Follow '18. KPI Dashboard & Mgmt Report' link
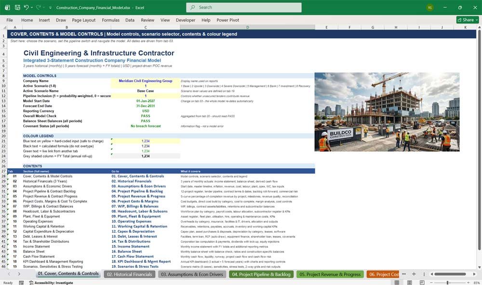Image resolution: width=482 pixels, height=285 pixels. click(141, 261)
